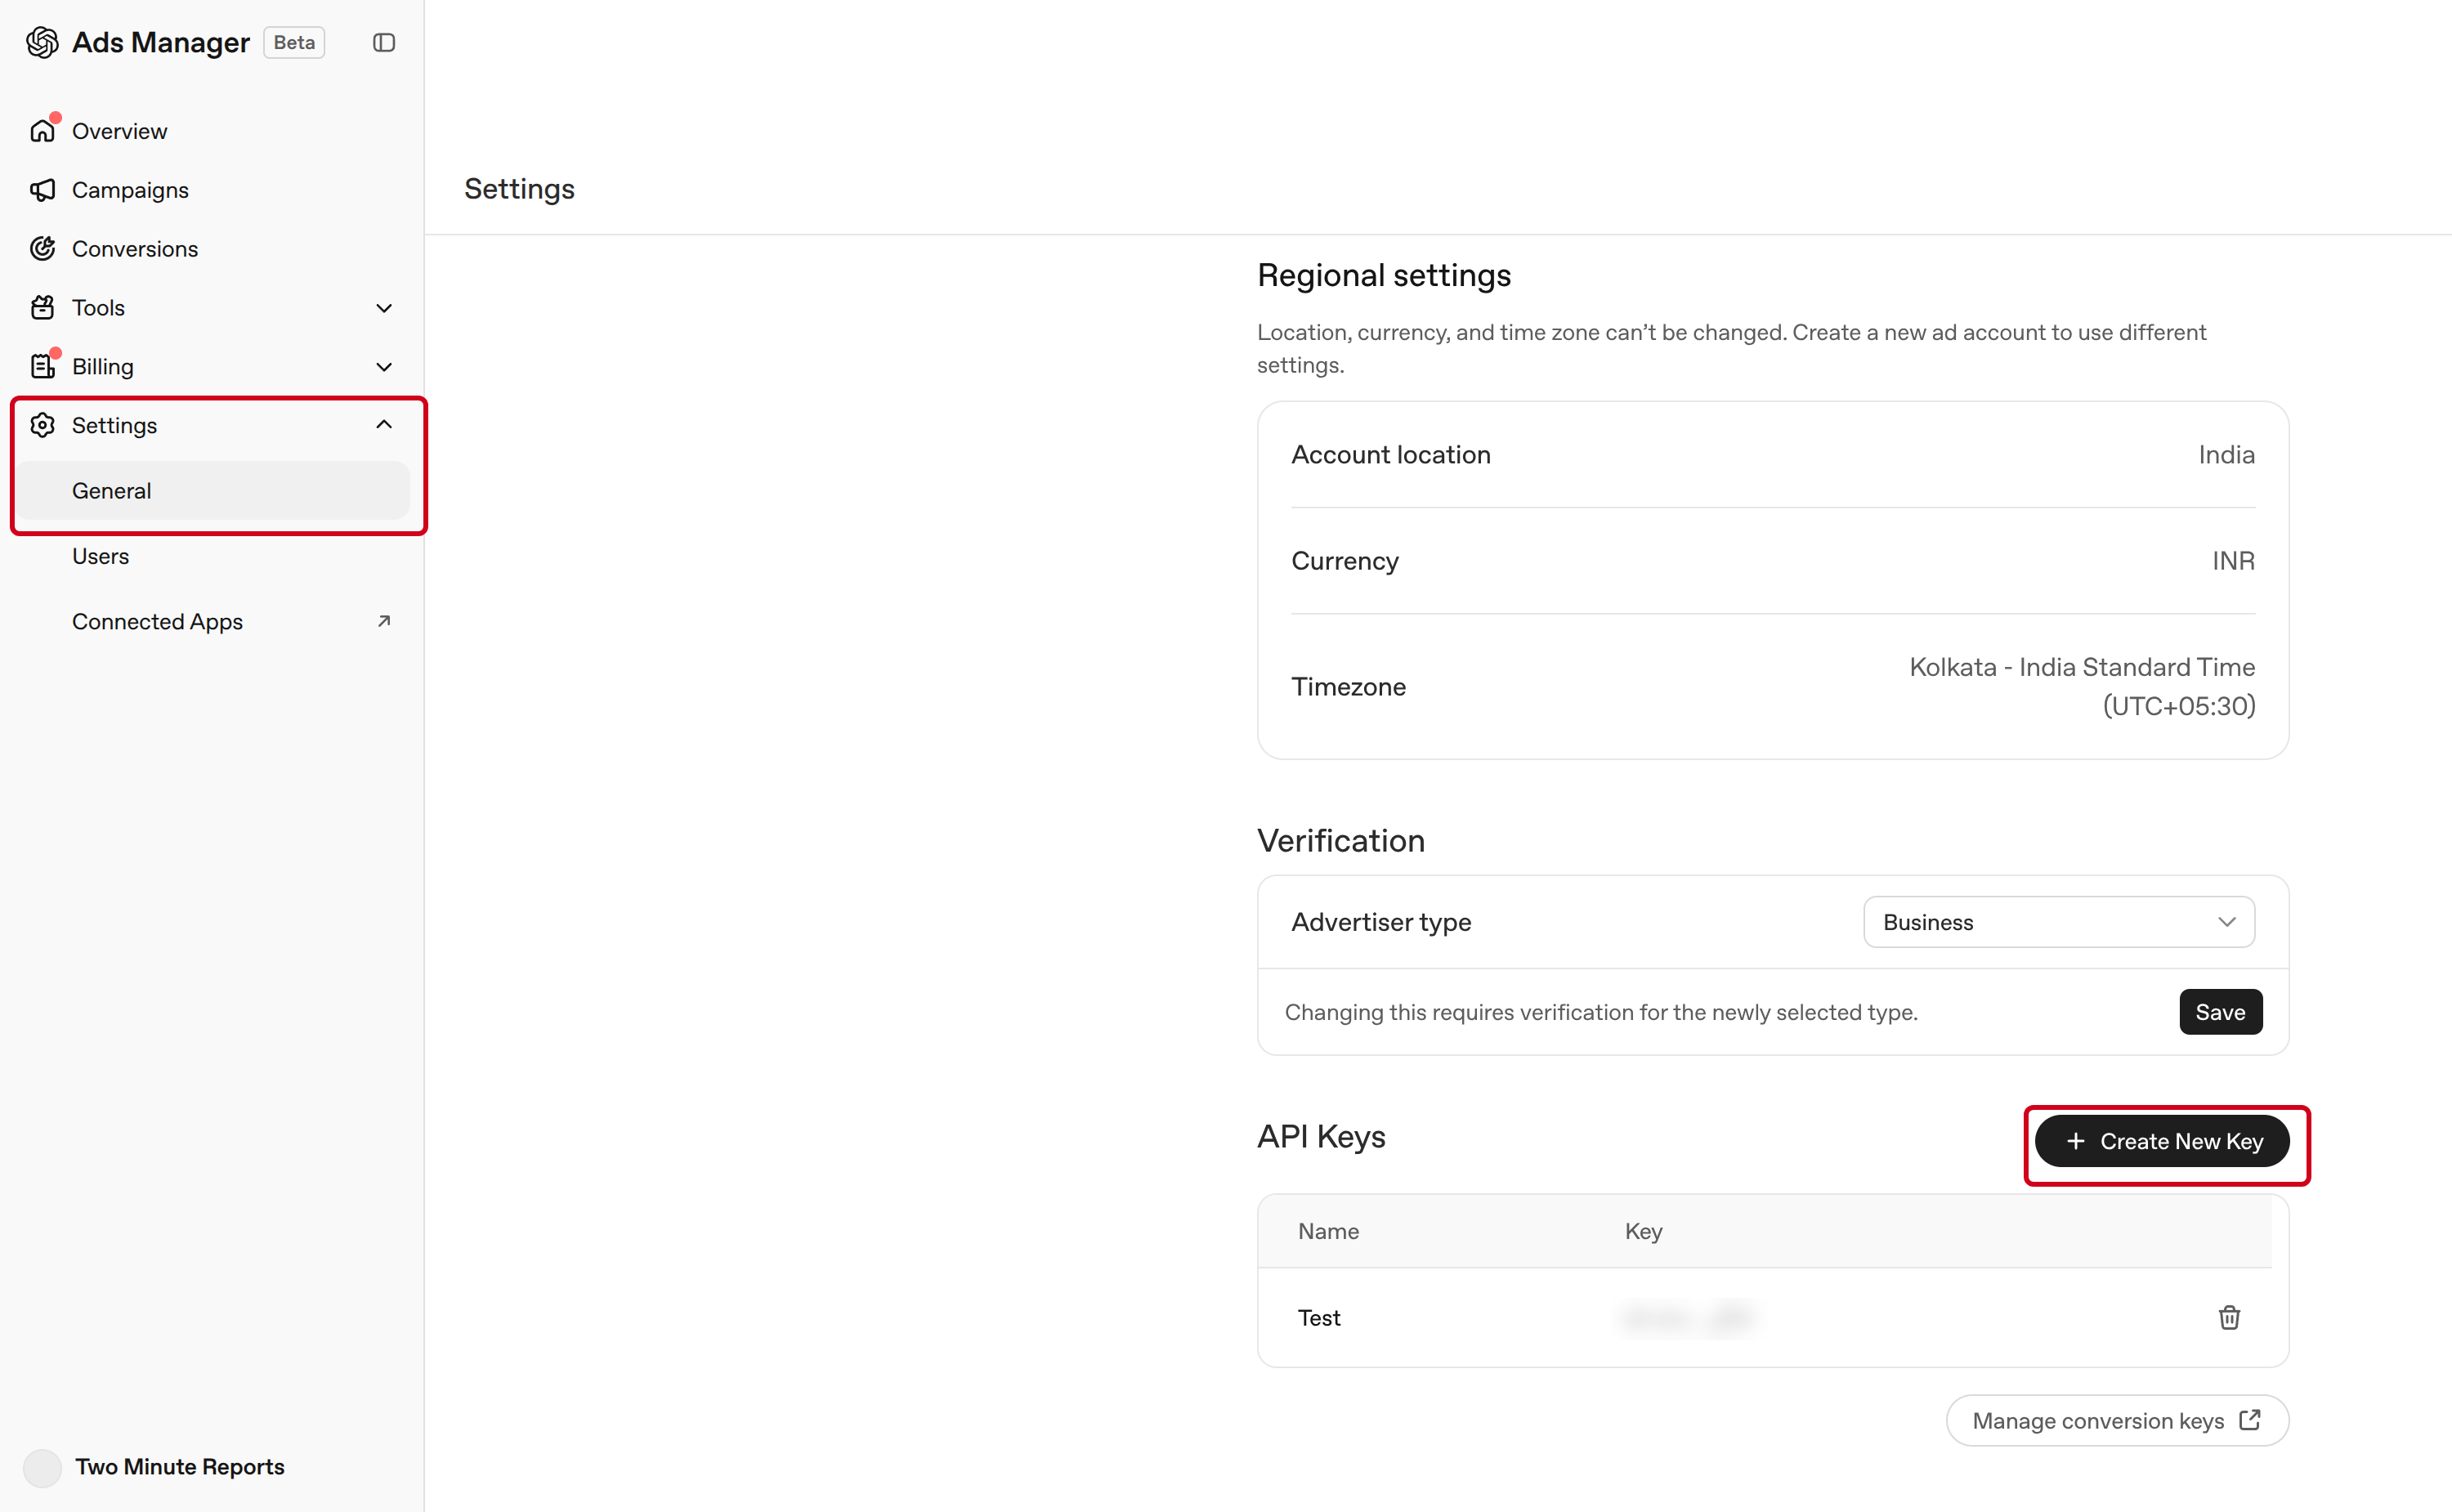Delete the Test API key with trash icon

(2229, 1317)
